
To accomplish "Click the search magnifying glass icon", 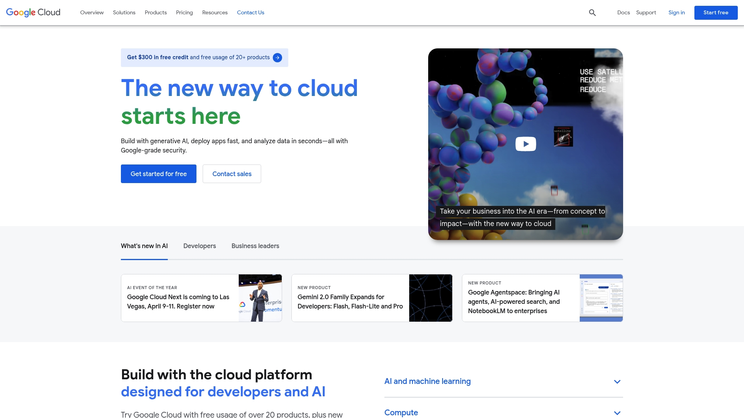I will click(593, 12).
